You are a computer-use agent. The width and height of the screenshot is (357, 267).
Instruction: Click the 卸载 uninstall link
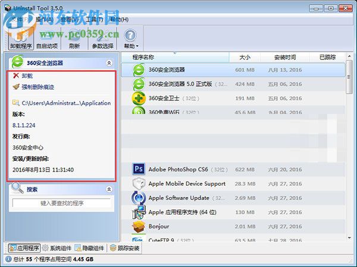tap(27, 76)
